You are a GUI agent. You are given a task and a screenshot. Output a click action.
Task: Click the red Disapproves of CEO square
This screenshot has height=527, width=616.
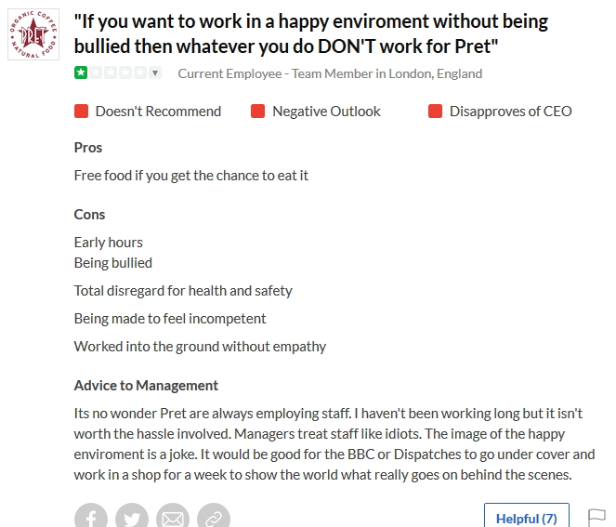coord(435,112)
